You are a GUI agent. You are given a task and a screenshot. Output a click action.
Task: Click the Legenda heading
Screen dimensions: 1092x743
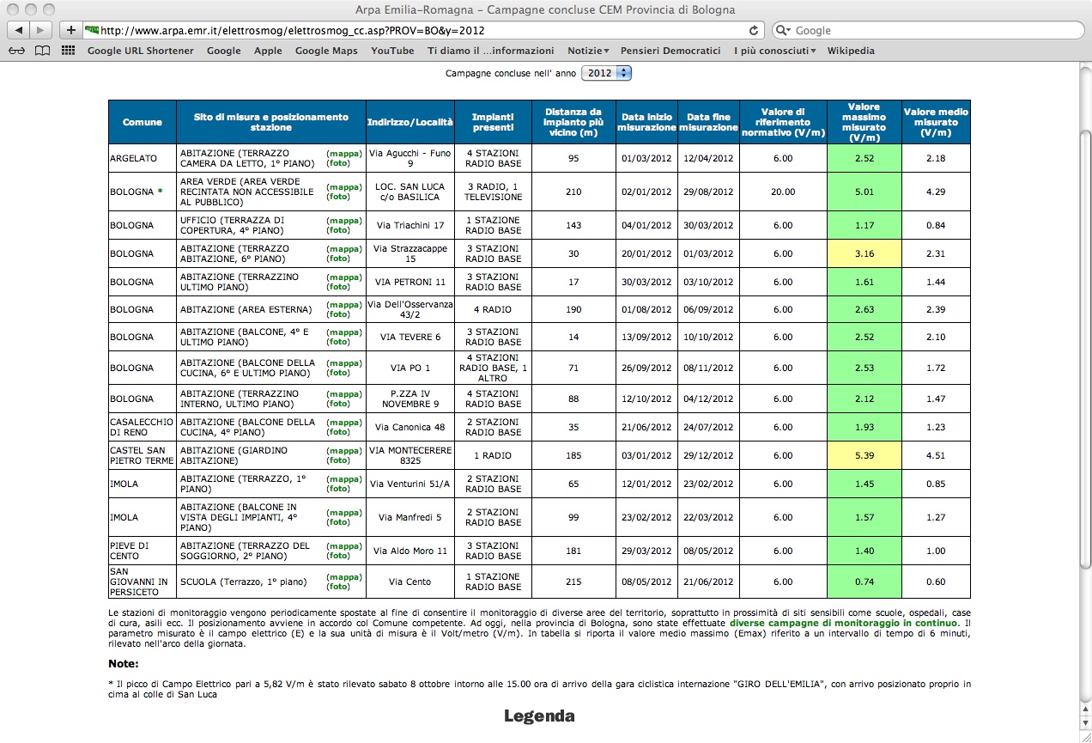point(539,716)
